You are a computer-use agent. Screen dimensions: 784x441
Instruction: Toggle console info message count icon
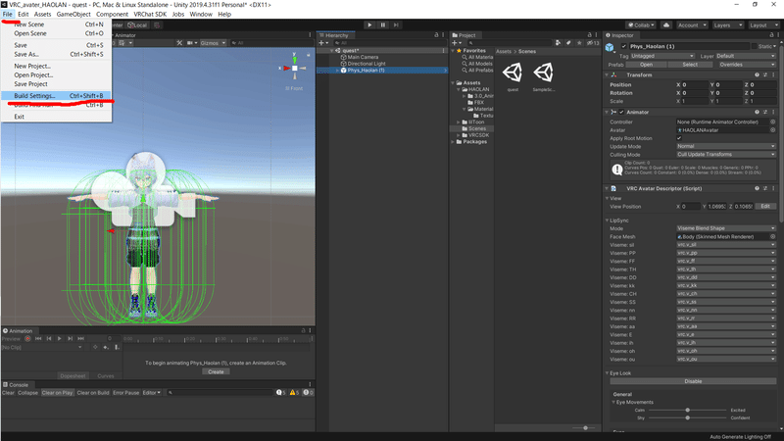point(281,393)
